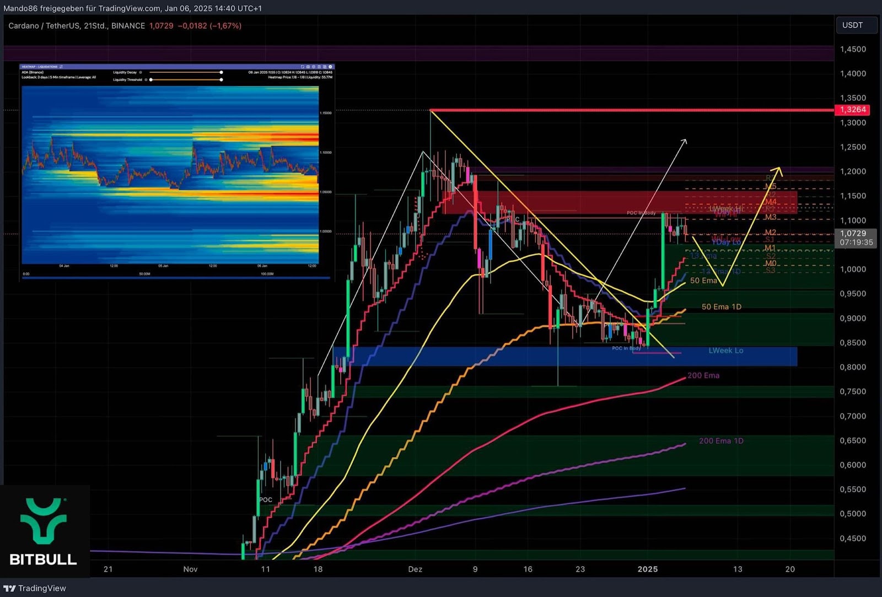Click the 'Lookback: 3 days' heatmap settings line
The width and height of the screenshot is (882, 597).
[x=58, y=77]
